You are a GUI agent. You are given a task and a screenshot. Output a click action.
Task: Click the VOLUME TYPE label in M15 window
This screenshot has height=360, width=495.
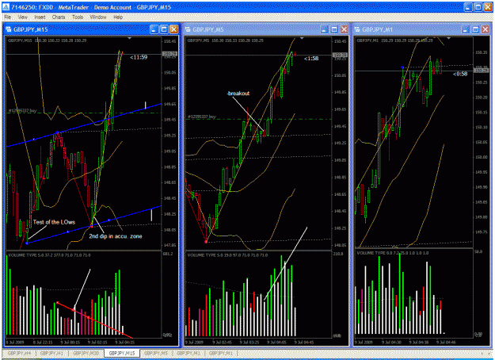(x=49, y=255)
